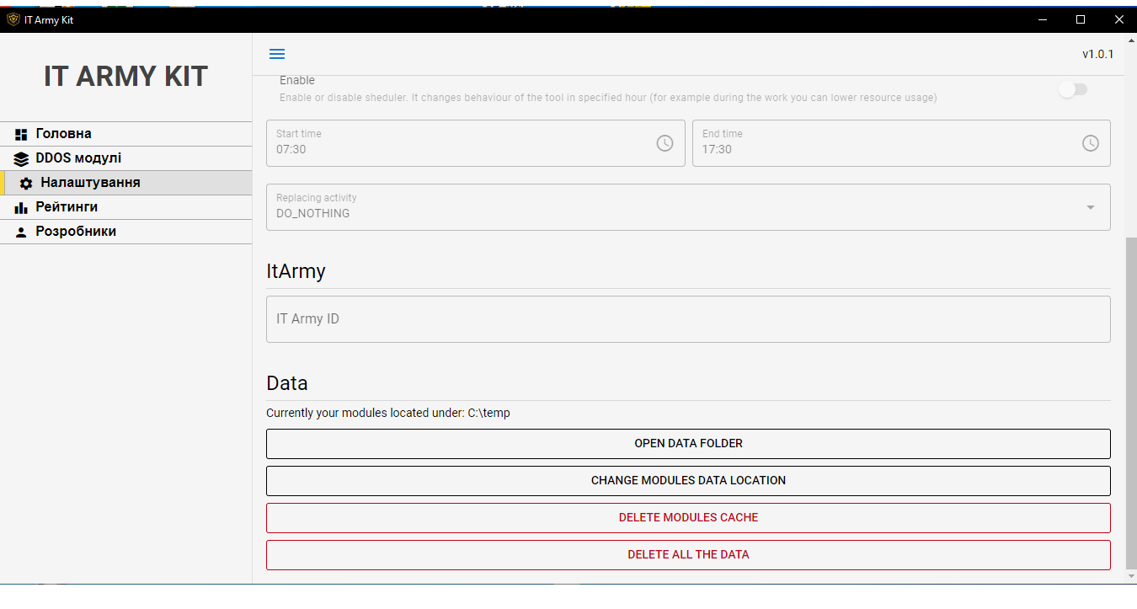Screen dimensions: 1137x609
Task: Select the Розробники menu entry
Action: pyautogui.click(x=76, y=232)
